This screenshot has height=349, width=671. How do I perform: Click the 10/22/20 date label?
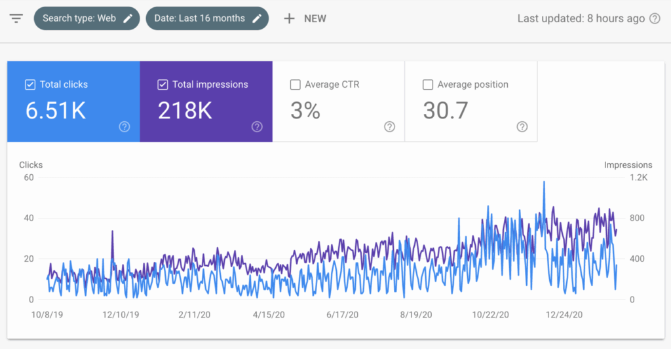coord(490,315)
